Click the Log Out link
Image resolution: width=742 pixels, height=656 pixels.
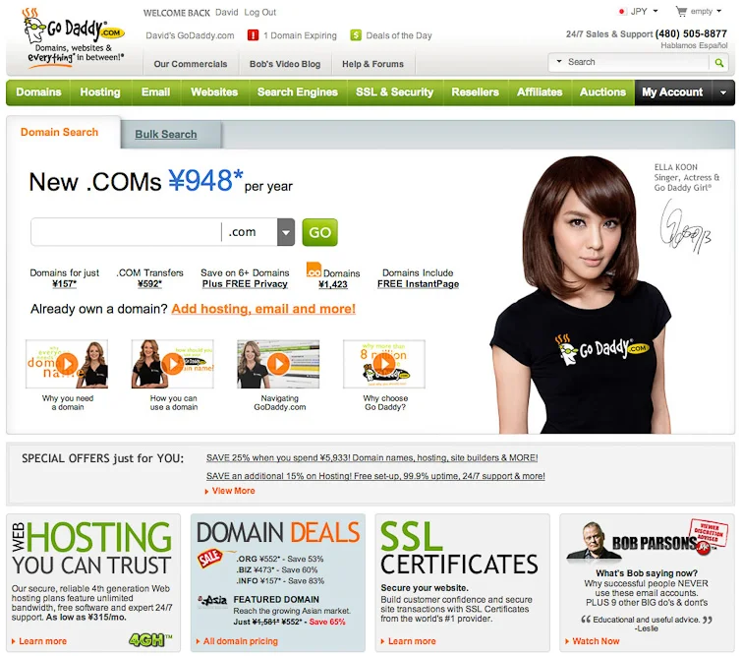tap(259, 13)
